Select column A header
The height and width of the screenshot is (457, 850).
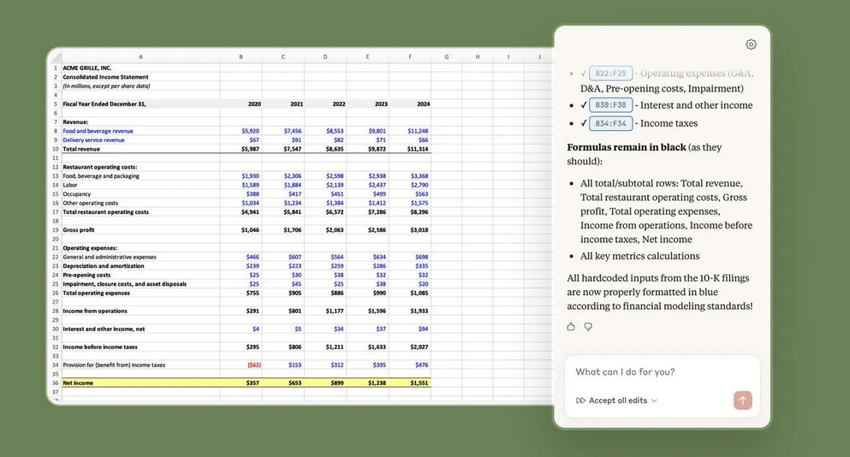pyautogui.click(x=141, y=56)
